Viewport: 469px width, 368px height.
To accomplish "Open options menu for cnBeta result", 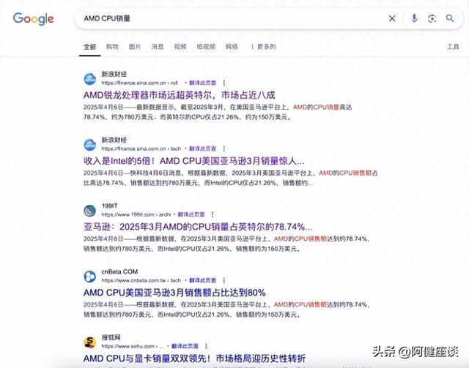I will (x=224, y=280).
